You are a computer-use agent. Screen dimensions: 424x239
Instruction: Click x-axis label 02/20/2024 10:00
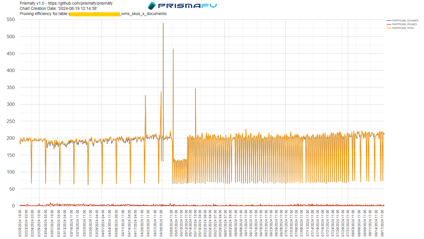point(20,223)
